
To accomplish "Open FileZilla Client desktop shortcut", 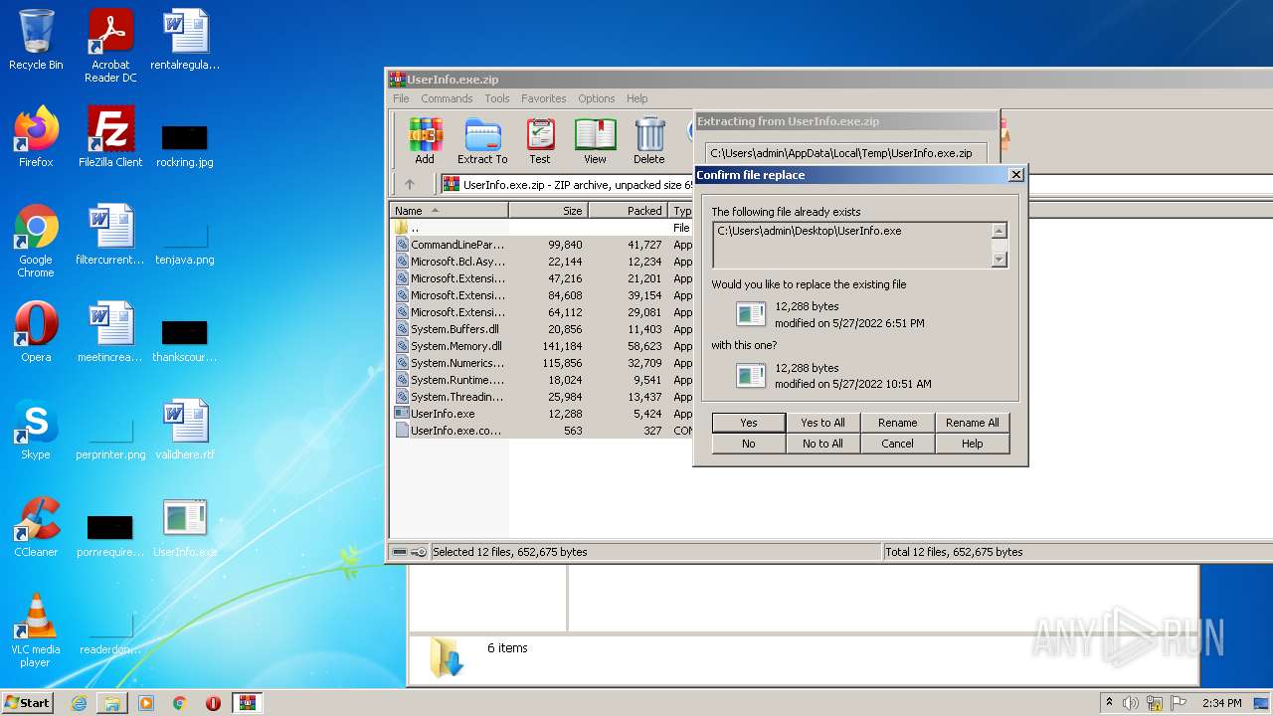I will (110, 137).
